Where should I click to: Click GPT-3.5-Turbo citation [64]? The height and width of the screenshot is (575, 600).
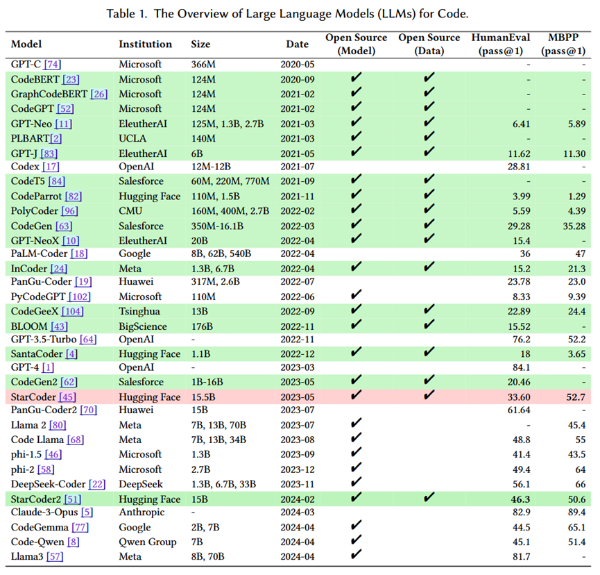pos(88,340)
